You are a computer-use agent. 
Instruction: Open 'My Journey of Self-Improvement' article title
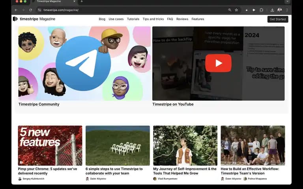(185, 171)
